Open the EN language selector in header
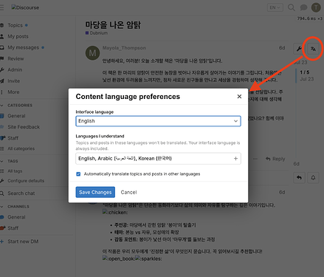 click(x=275, y=7)
